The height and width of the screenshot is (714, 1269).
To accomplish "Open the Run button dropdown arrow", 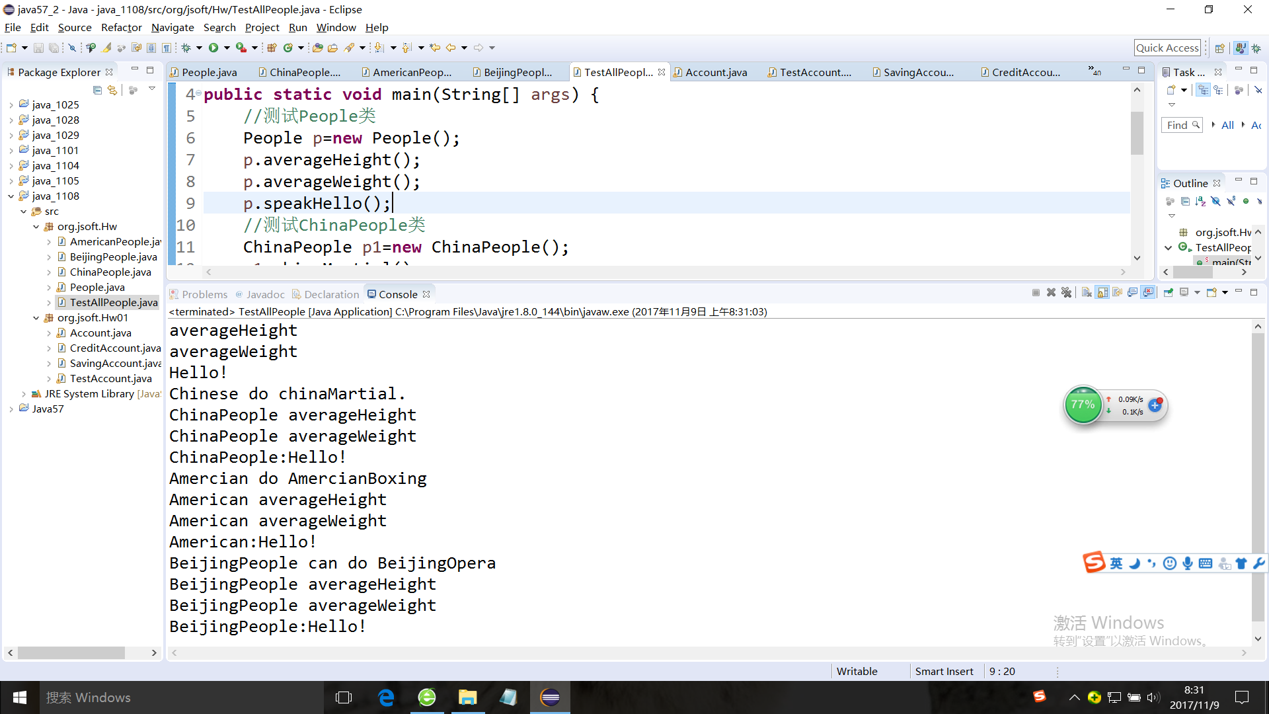I will click(x=227, y=48).
